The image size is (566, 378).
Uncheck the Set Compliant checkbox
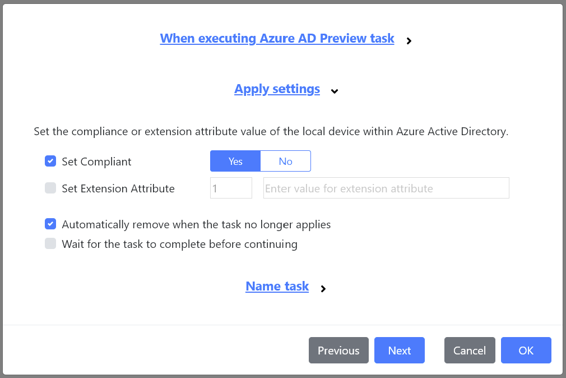click(50, 162)
